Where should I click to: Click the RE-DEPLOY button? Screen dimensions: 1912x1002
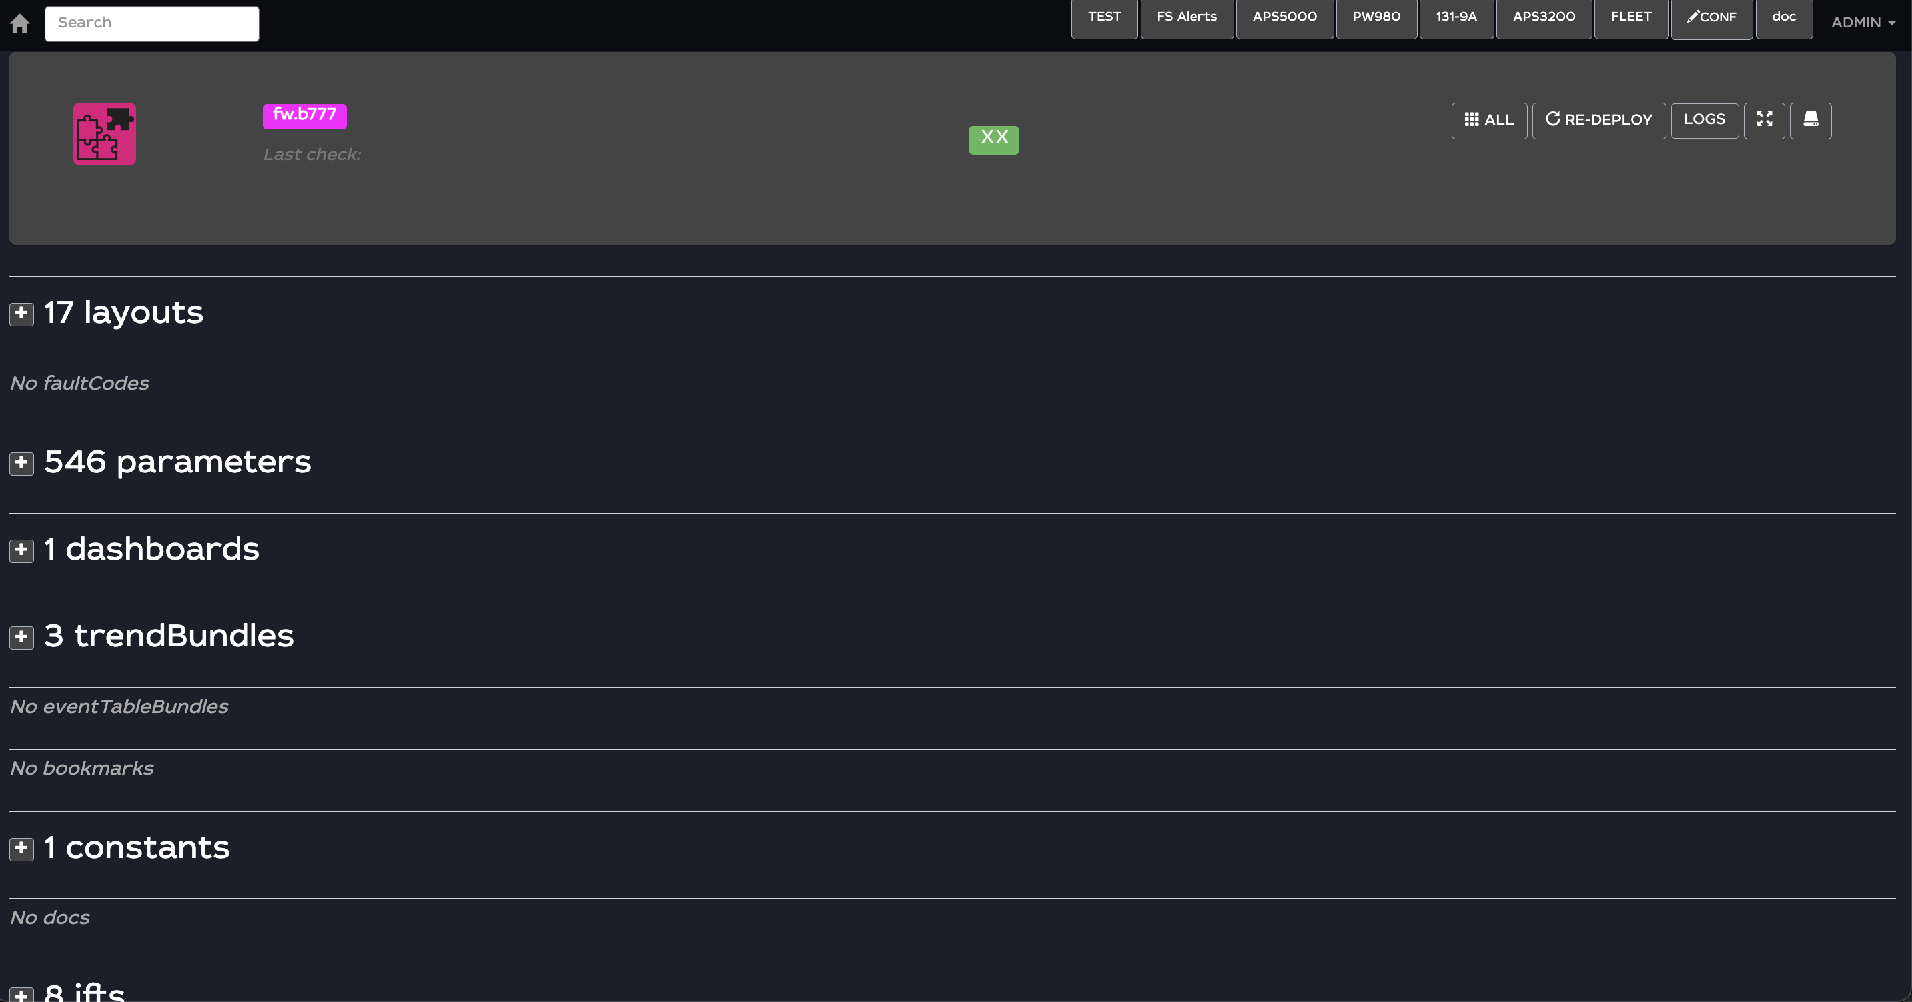[1598, 119]
